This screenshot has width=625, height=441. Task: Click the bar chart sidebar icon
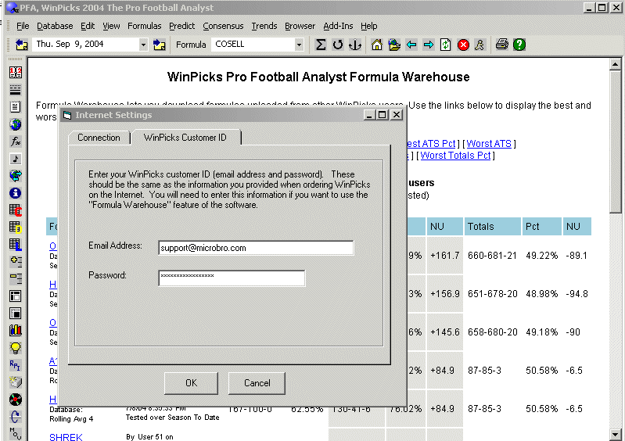pyautogui.click(x=16, y=330)
